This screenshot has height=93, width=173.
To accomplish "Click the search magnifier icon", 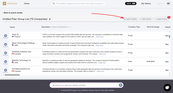I will pos(54,4).
